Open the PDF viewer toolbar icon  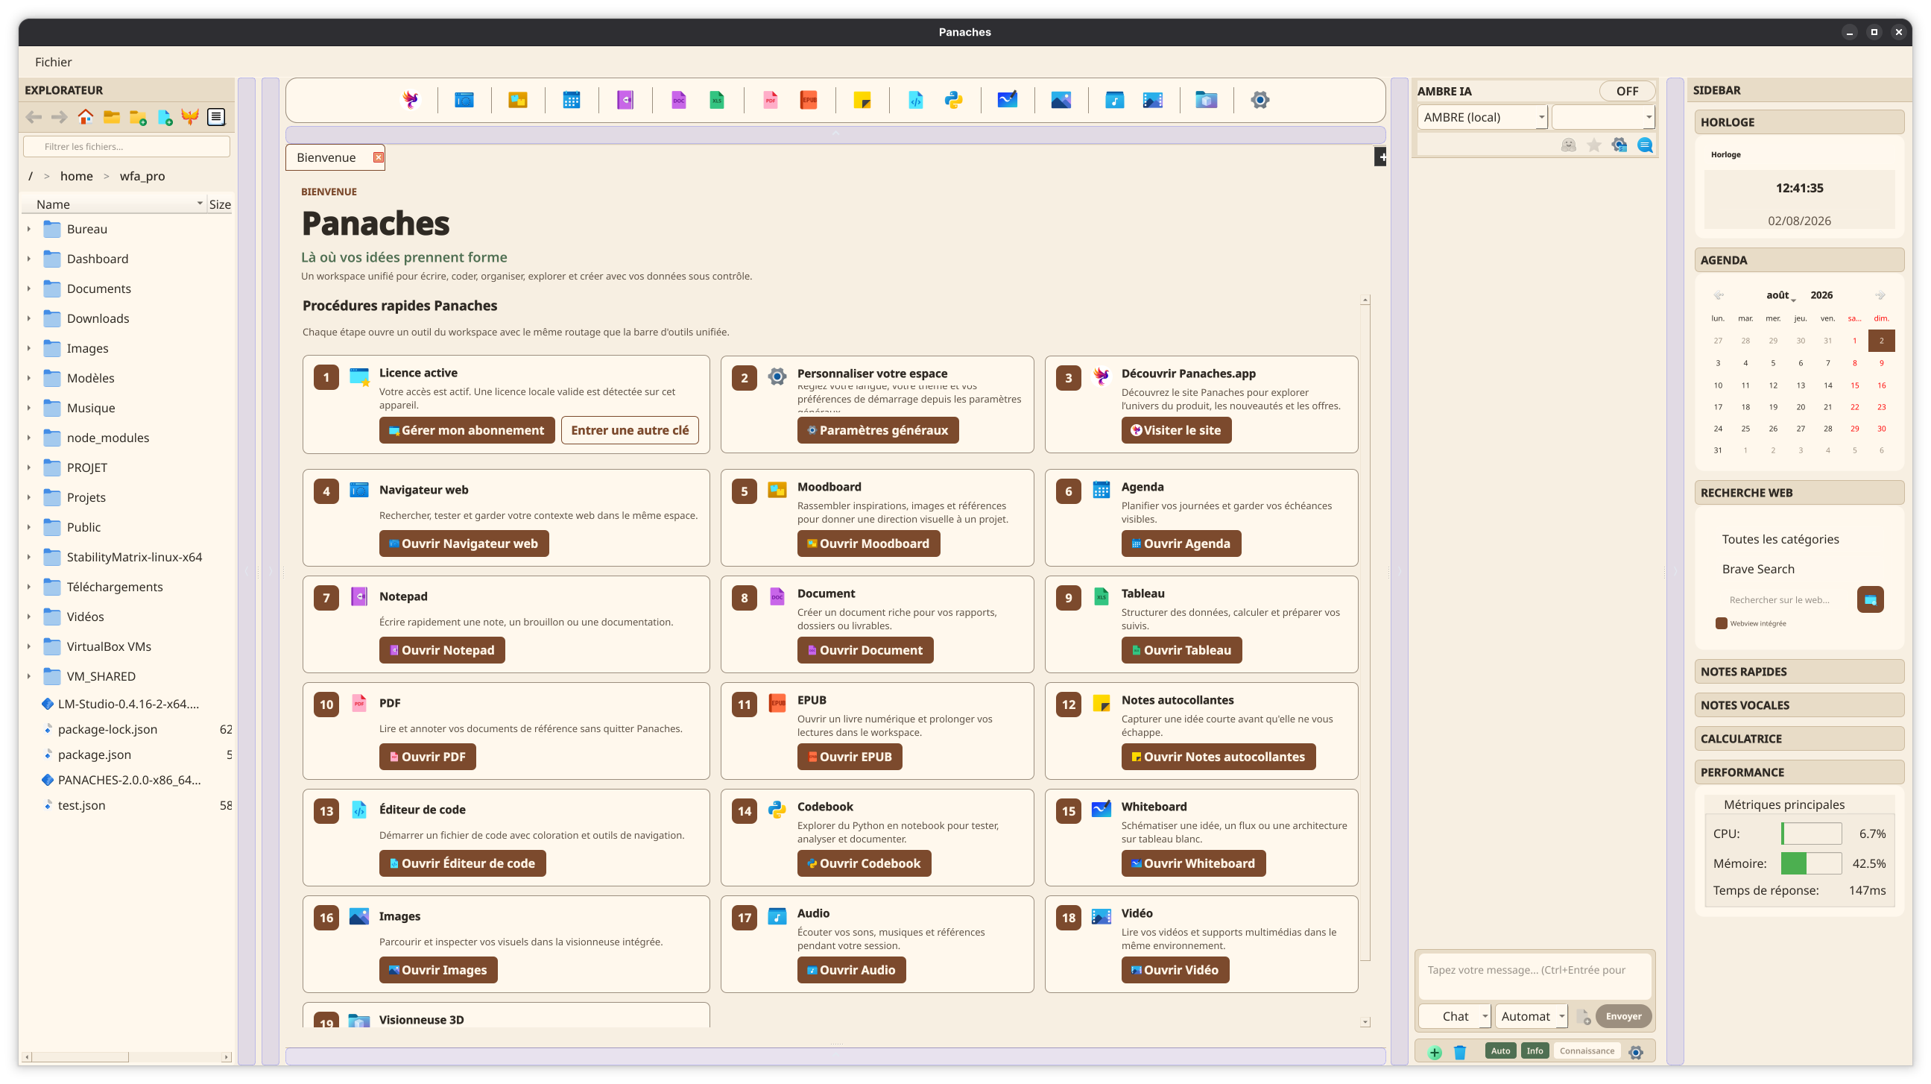(x=771, y=100)
